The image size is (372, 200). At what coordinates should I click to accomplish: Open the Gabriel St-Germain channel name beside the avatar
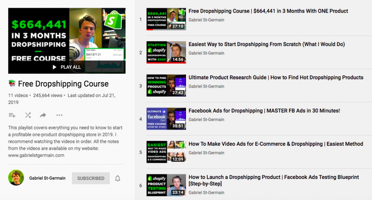click(x=47, y=178)
